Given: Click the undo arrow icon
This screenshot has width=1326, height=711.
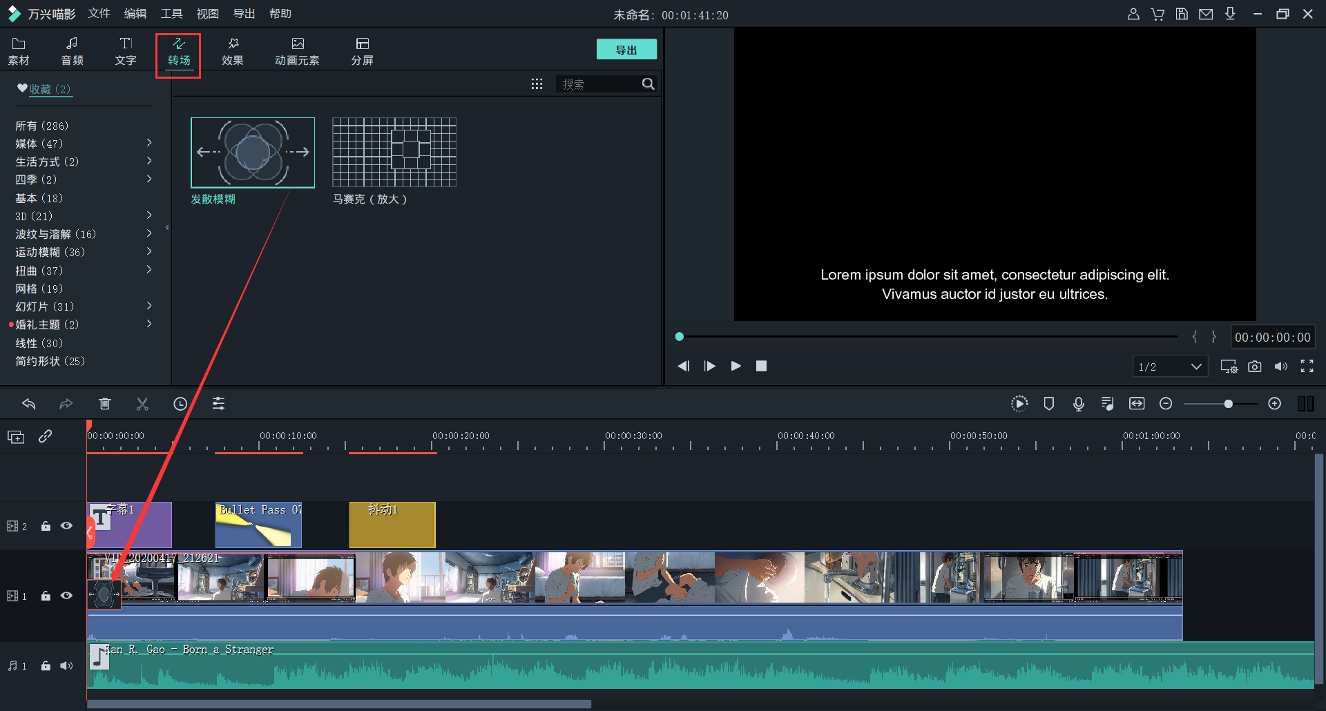Looking at the screenshot, I should [x=28, y=404].
